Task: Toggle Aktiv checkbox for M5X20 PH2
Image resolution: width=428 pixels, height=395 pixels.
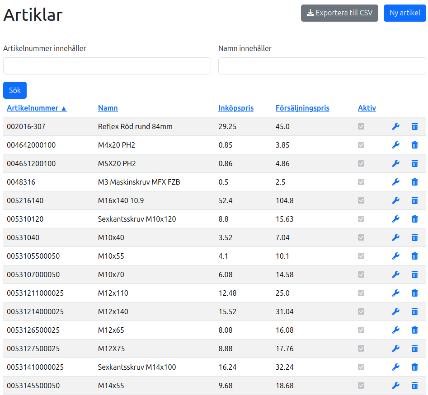Action: [x=361, y=163]
